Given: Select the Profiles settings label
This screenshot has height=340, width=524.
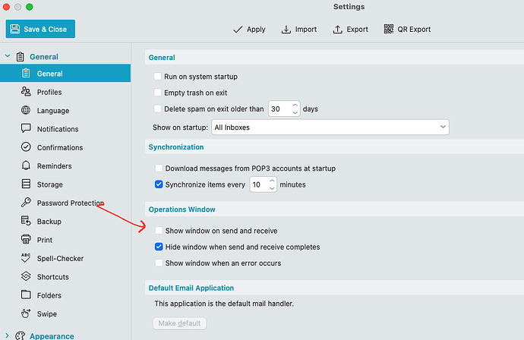Looking at the screenshot, I should [49, 92].
